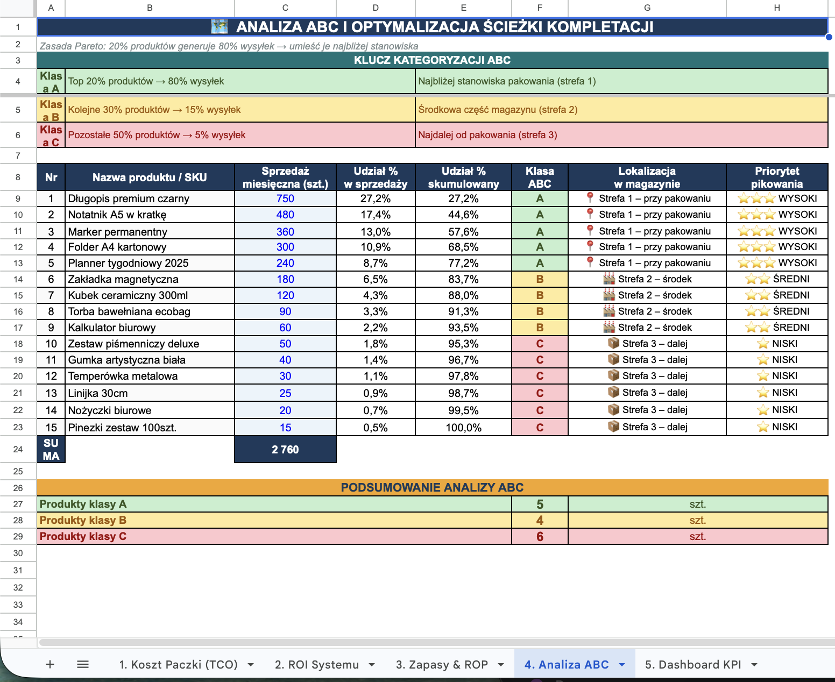Select column C header
Image resolution: width=835 pixels, height=682 pixels.
coord(285,8)
